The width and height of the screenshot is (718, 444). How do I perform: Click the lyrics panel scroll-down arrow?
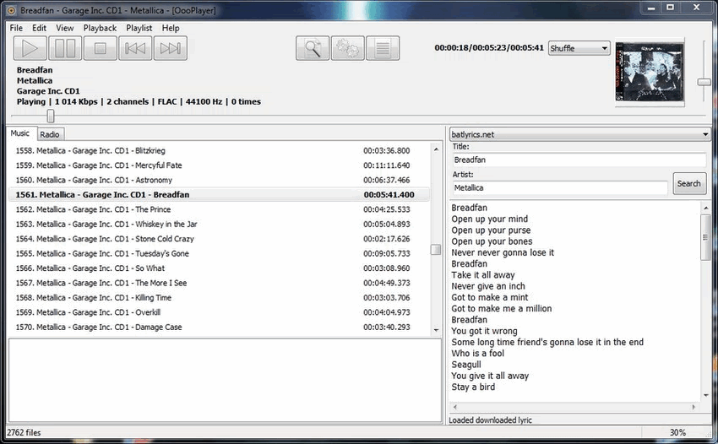705,395
